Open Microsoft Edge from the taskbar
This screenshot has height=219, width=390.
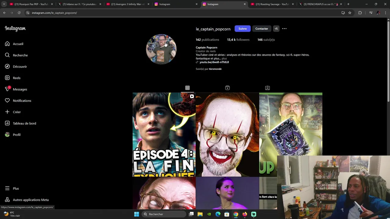pos(218,214)
